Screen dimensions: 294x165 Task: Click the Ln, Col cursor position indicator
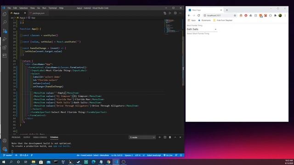coord(117,155)
